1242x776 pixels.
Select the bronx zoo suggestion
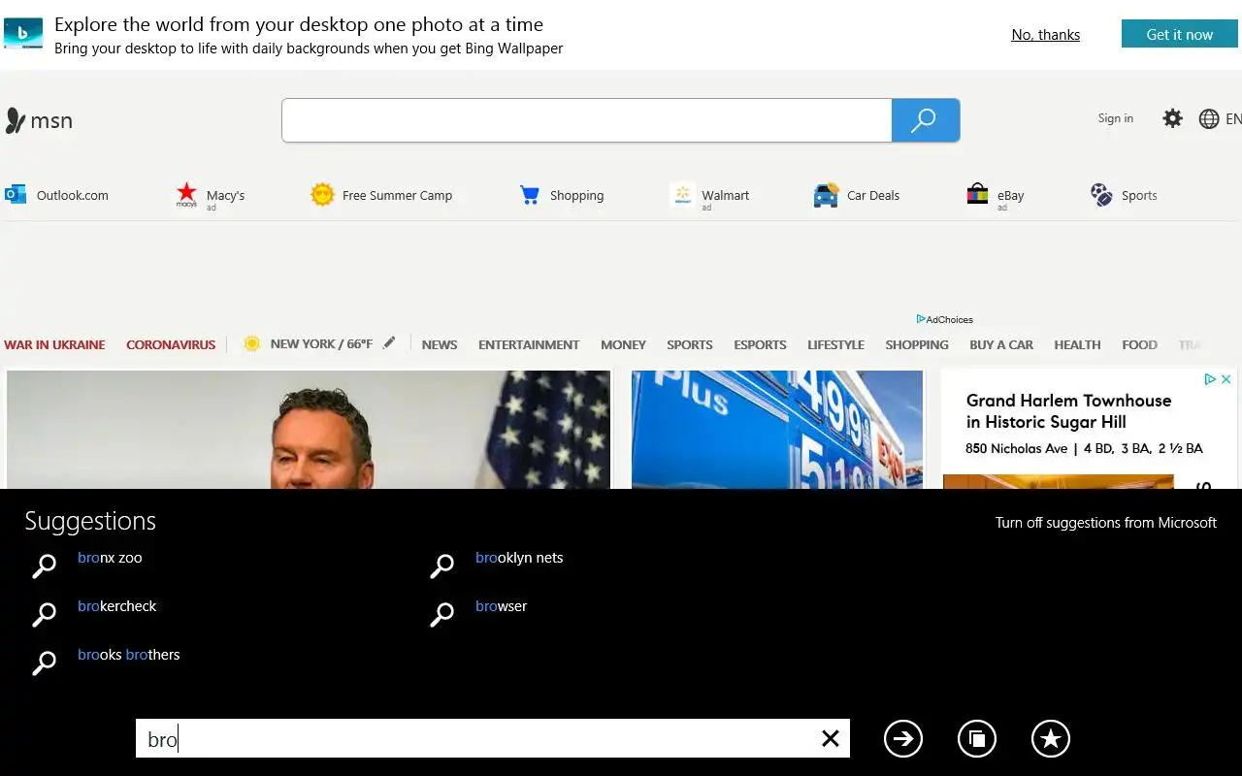[x=110, y=558]
